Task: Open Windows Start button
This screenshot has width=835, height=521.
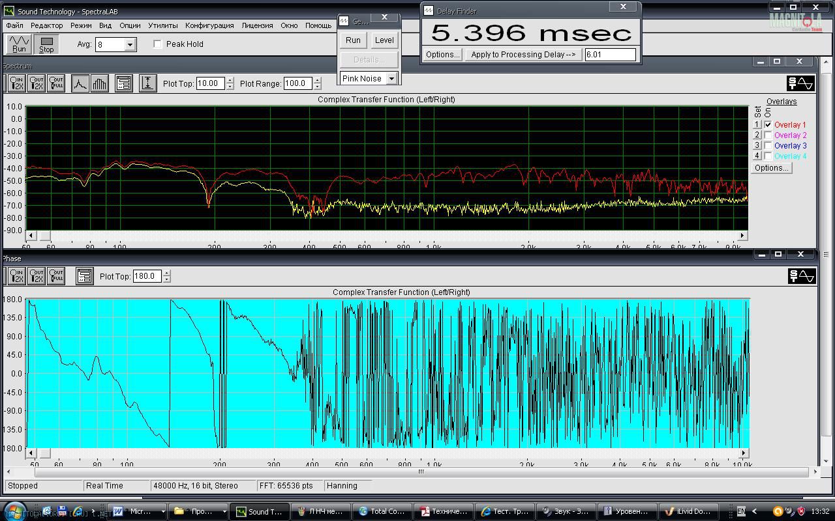Action: [14, 511]
